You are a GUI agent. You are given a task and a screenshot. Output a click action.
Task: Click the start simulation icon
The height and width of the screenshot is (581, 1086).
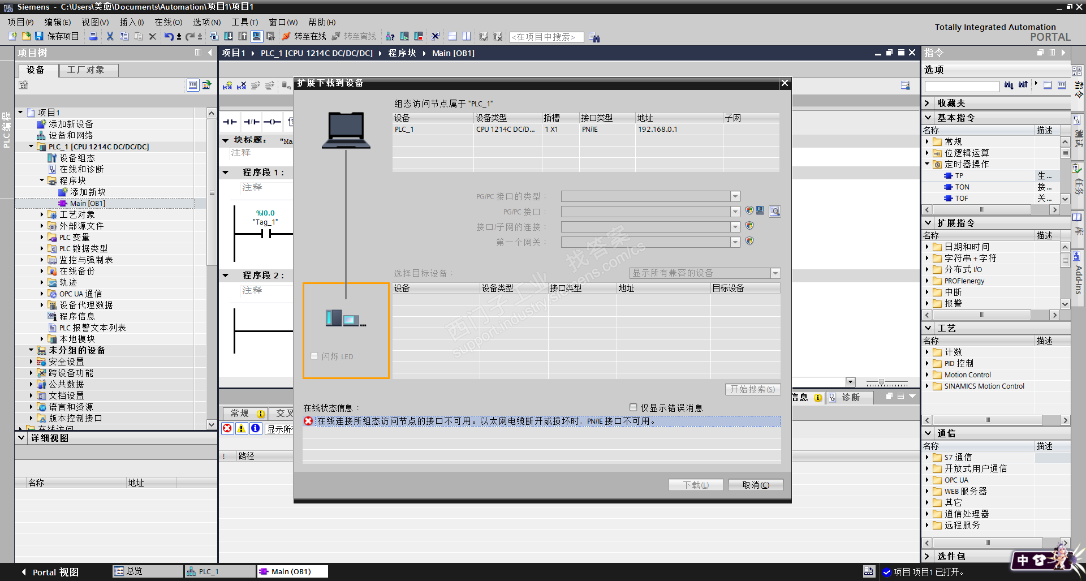(257, 36)
